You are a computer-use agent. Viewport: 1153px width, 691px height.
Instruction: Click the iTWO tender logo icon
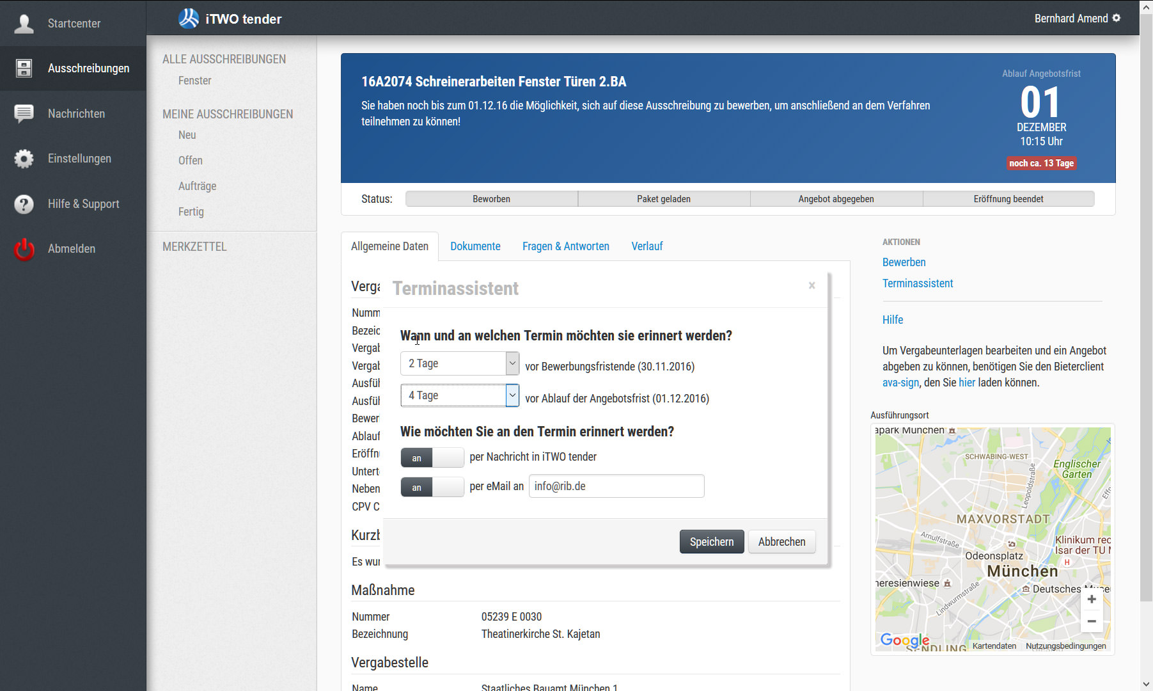(x=189, y=19)
